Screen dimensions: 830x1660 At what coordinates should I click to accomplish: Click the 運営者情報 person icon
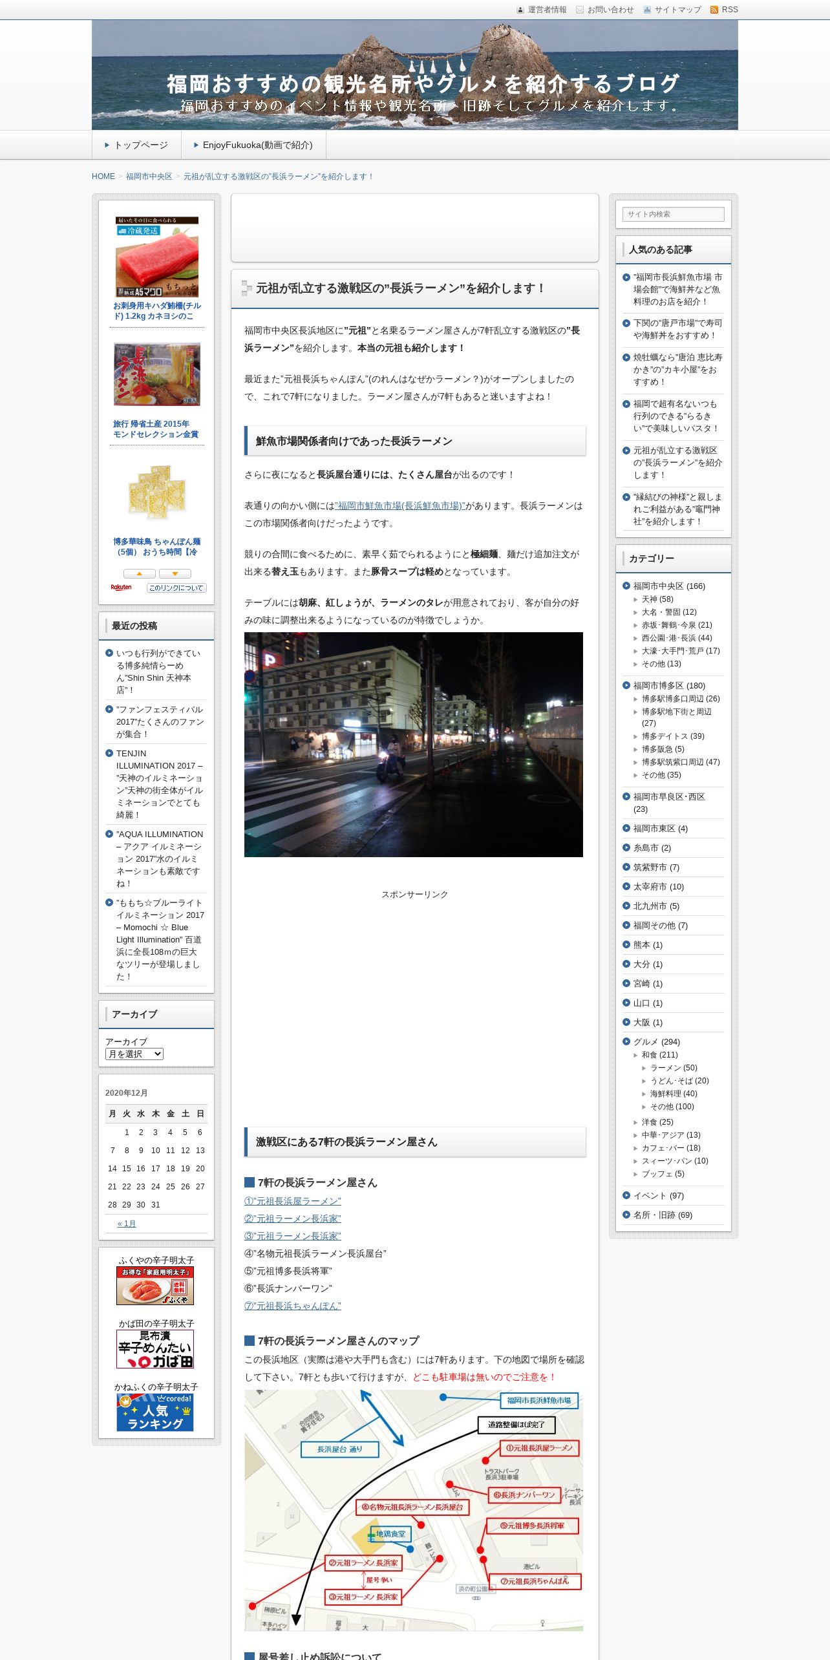520,10
